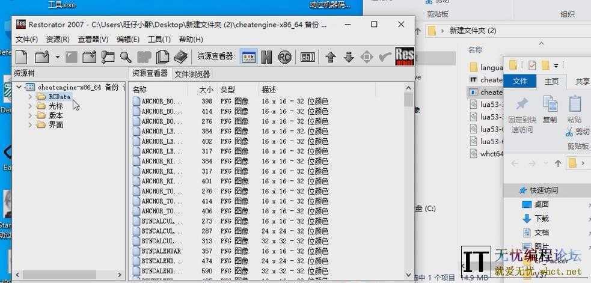591x283 pixels.
Task: Click the Copy pages toolbar icon
Action: click(162, 57)
